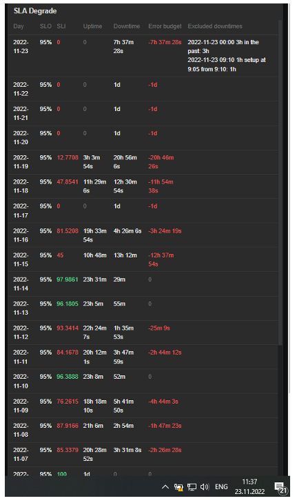Open the clock showing 11:37
The image size is (297, 503).
click(x=249, y=486)
